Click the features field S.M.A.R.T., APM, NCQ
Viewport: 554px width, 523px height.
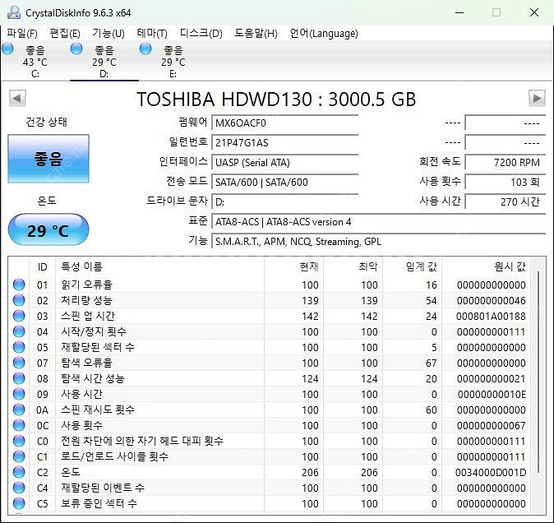(379, 242)
